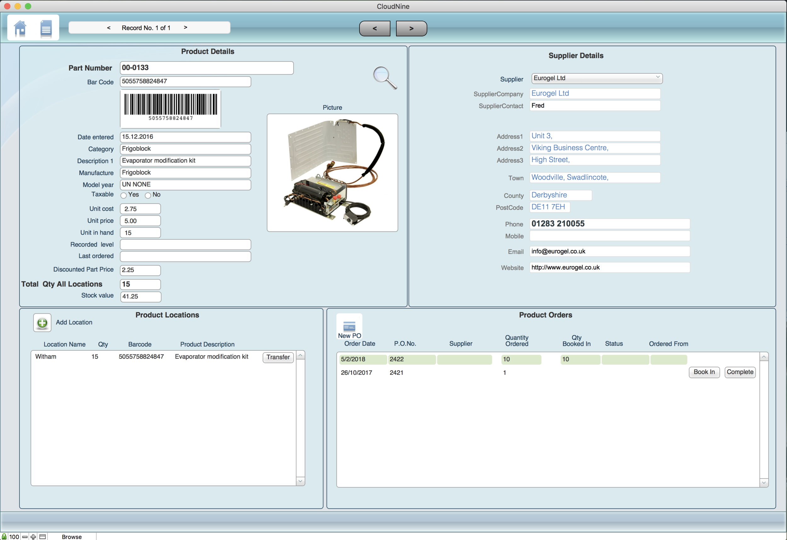
Task: Open the Supplier dropdown Eurogel Ltd
Action: click(597, 78)
